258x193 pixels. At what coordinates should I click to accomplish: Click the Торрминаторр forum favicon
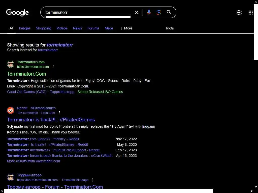(x=11, y=177)
